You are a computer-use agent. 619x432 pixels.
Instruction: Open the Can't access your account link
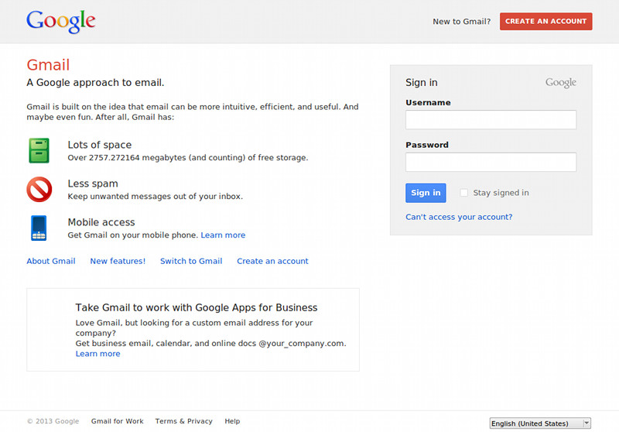[x=459, y=217]
